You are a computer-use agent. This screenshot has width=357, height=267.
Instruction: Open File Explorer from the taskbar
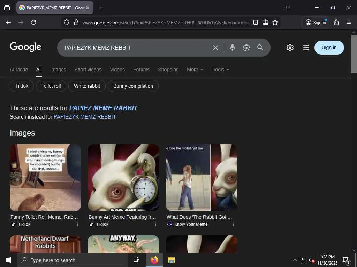pyautogui.click(x=172, y=260)
